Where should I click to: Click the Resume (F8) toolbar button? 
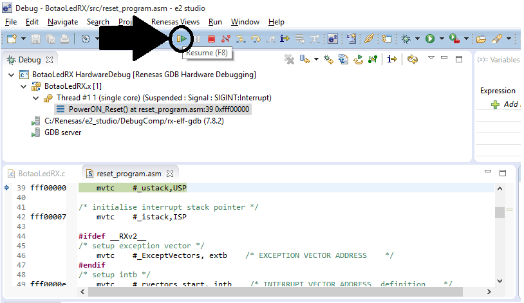pyautogui.click(x=182, y=39)
